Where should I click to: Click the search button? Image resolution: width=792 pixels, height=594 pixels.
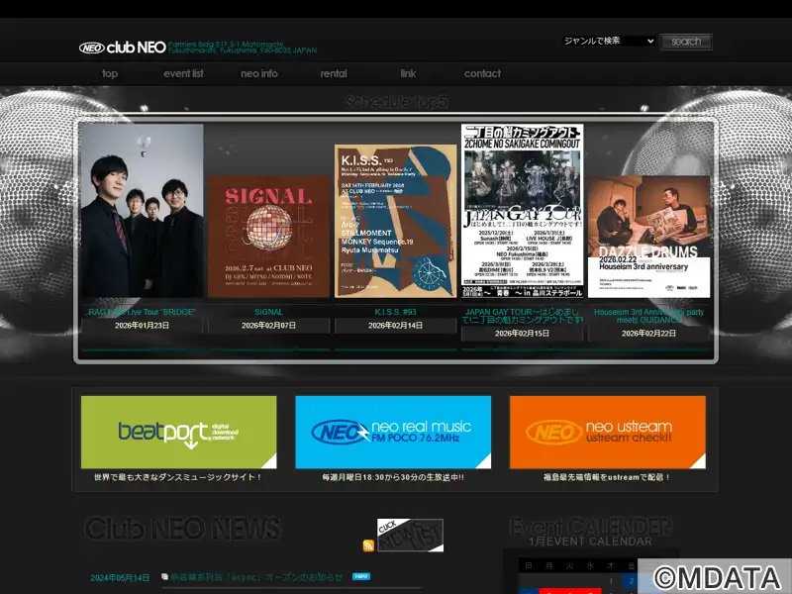tap(686, 42)
